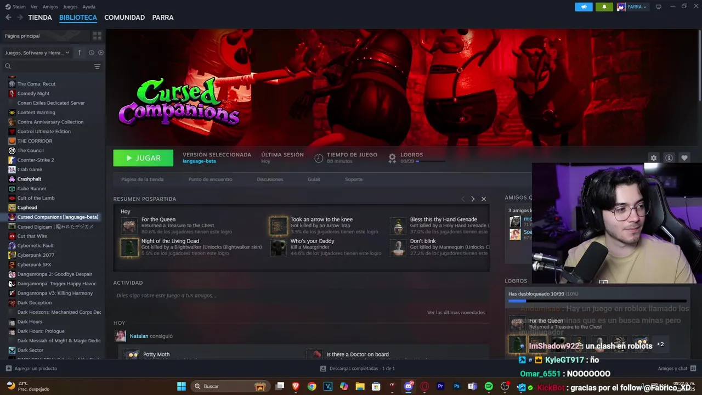The image size is (702, 395).
Task: Expand the Juegos, Software y Herramientas dropdown
Action: pos(37,53)
